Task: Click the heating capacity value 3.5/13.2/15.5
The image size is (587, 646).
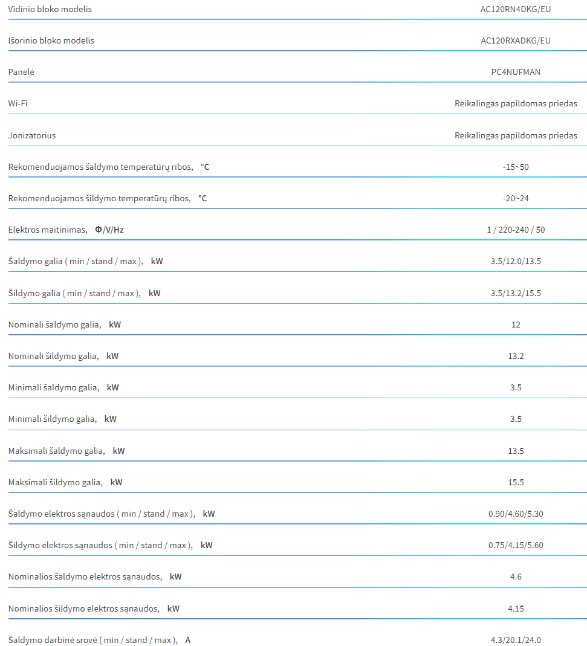Action: click(x=516, y=293)
